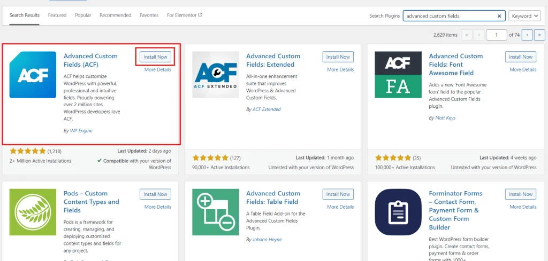The image size is (548, 261).
Task: Jump to the last results page
Action: [x=540, y=35]
